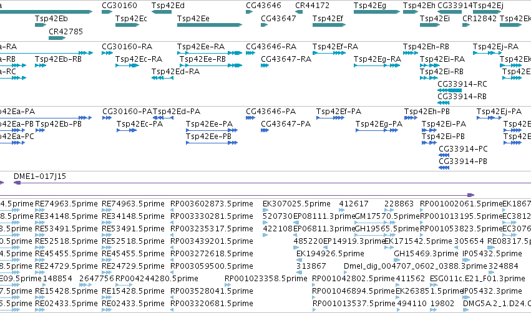Open the CG33914 gene feature
Viewport: 531px width, 313px height.
point(449,12)
